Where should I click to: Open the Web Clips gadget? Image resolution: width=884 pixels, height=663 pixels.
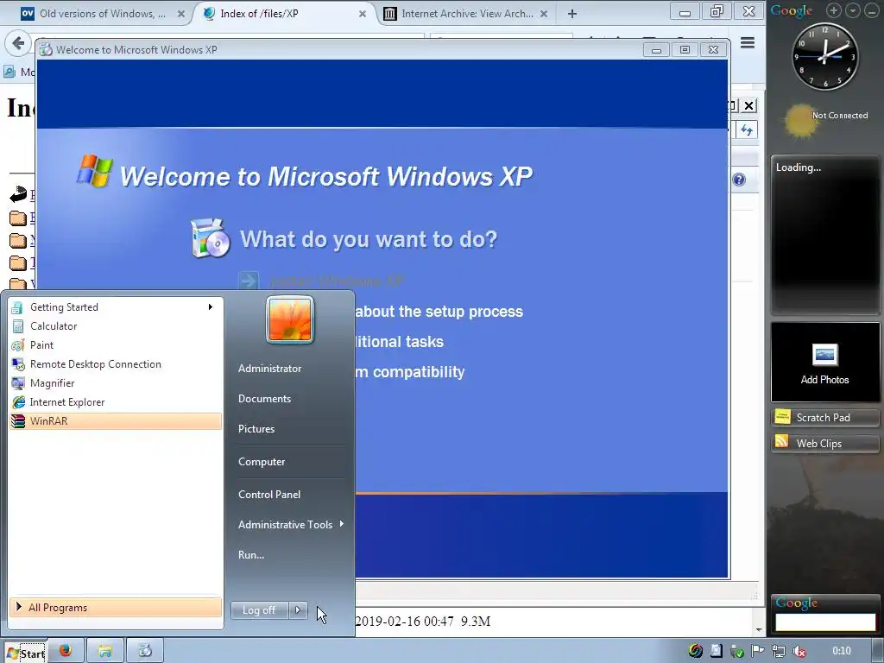click(x=824, y=443)
